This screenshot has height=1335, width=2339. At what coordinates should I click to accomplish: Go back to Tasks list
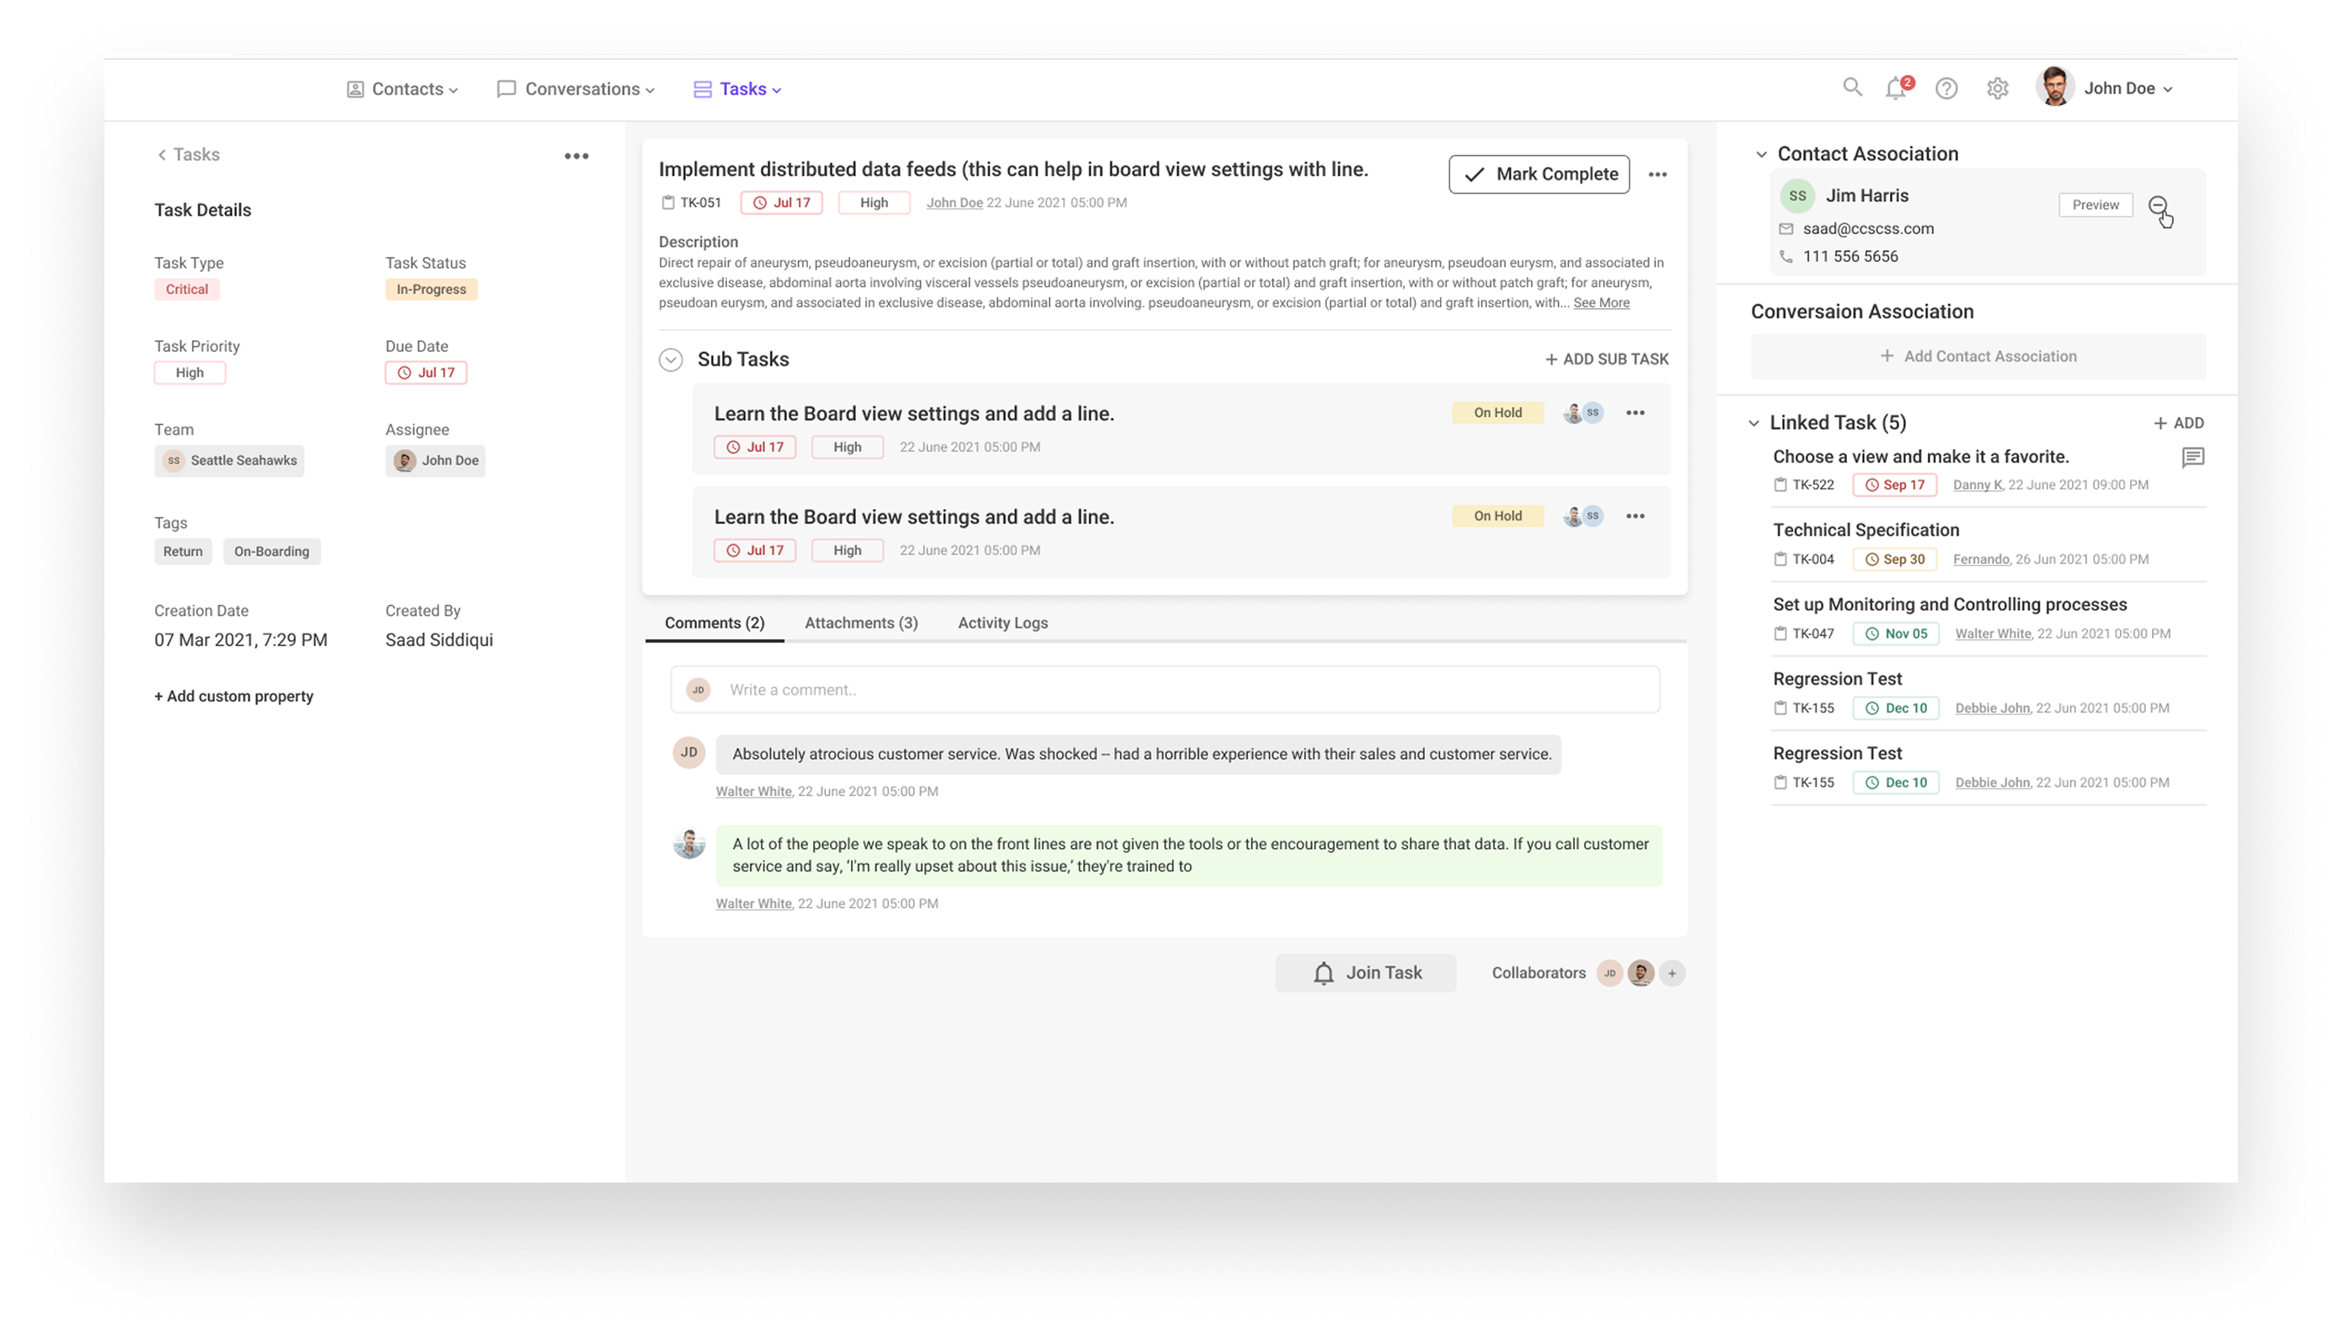click(x=187, y=154)
